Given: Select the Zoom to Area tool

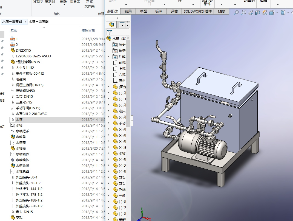Looking at the screenshot, I should [x=243, y=13].
